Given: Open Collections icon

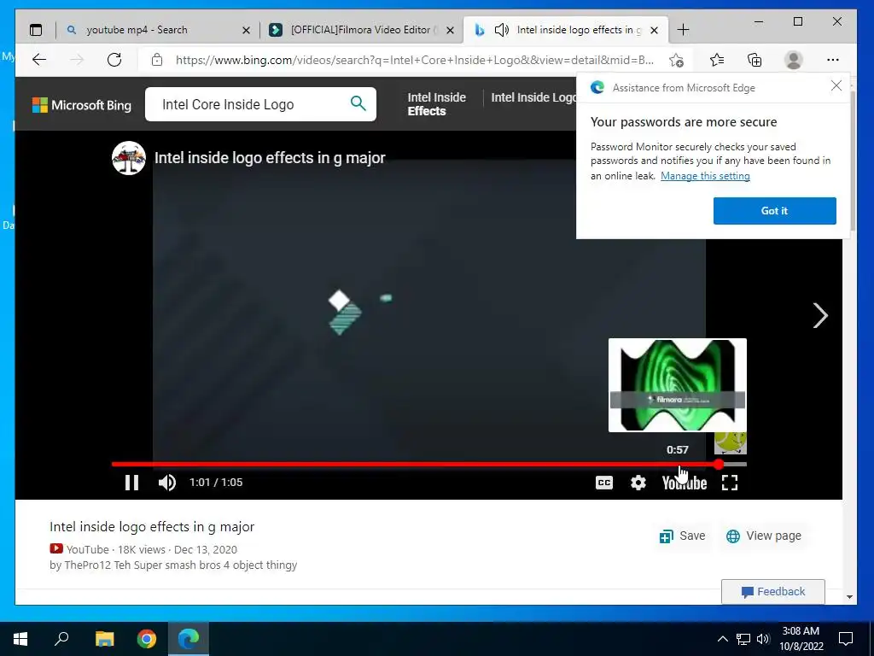Looking at the screenshot, I should [755, 60].
